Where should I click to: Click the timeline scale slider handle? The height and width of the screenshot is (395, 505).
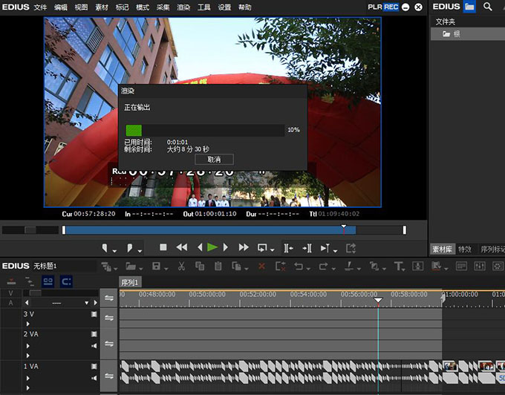point(36,293)
